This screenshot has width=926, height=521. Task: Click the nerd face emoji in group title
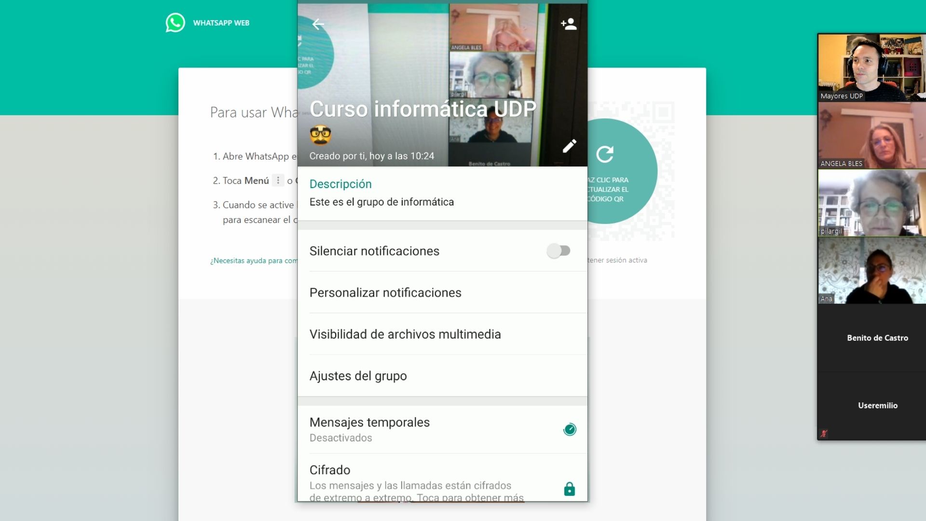pos(321,135)
